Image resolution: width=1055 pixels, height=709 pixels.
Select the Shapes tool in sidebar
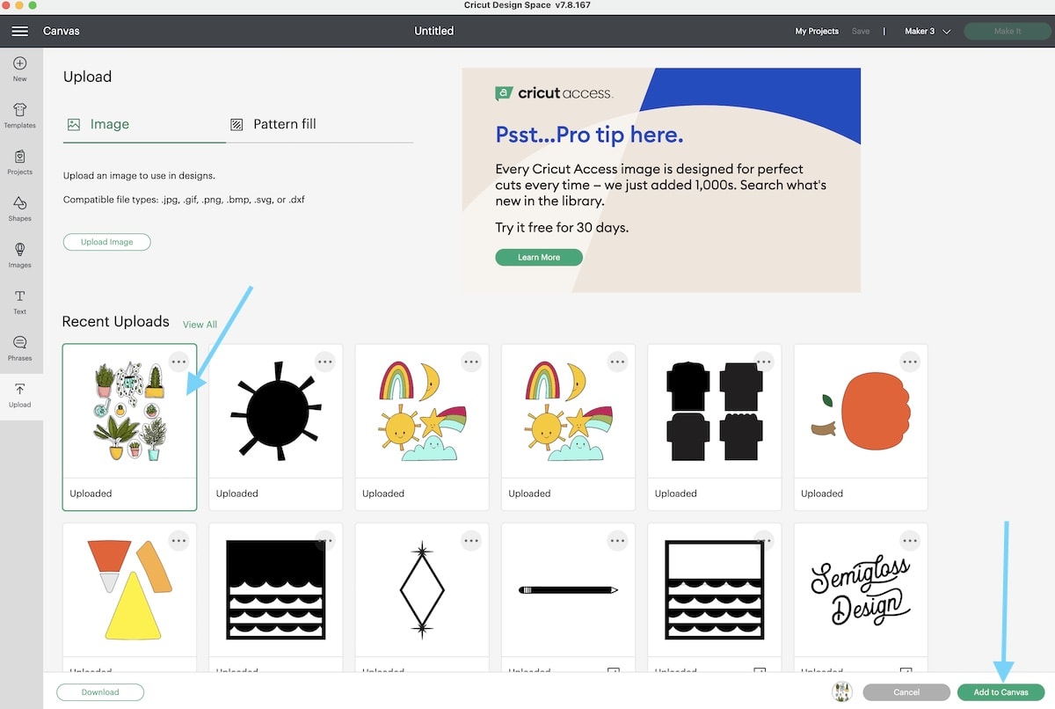pyautogui.click(x=19, y=208)
